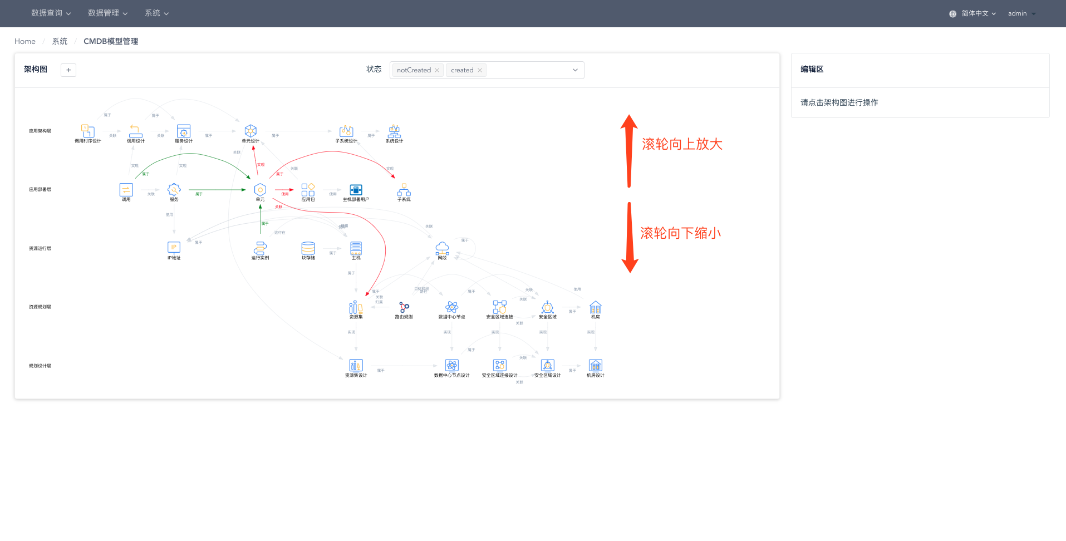
Task: Click inside the 状态 select field
Action: point(487,70)
